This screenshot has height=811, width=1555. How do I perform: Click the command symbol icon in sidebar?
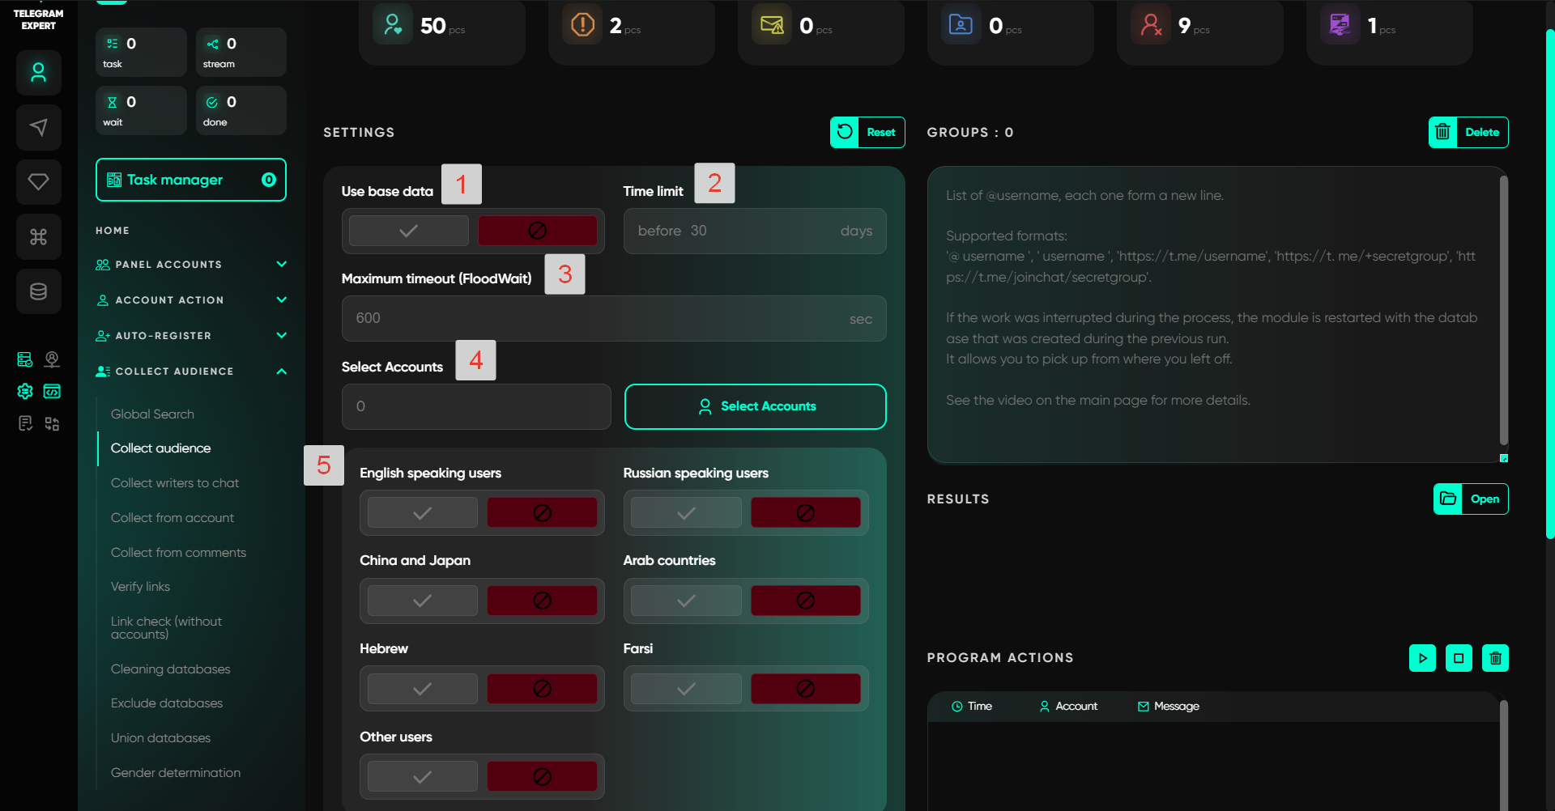coord(38,236)
